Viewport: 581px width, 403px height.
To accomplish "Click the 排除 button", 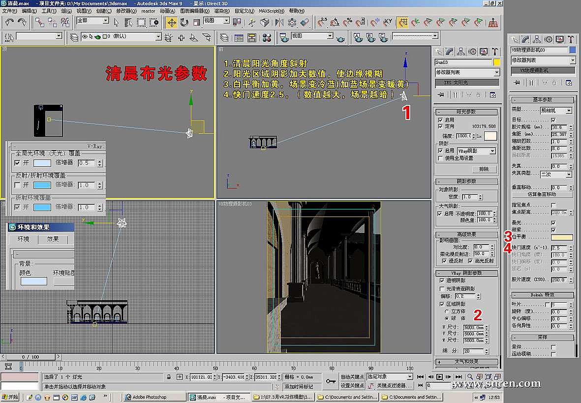I will tap(484, 169).
